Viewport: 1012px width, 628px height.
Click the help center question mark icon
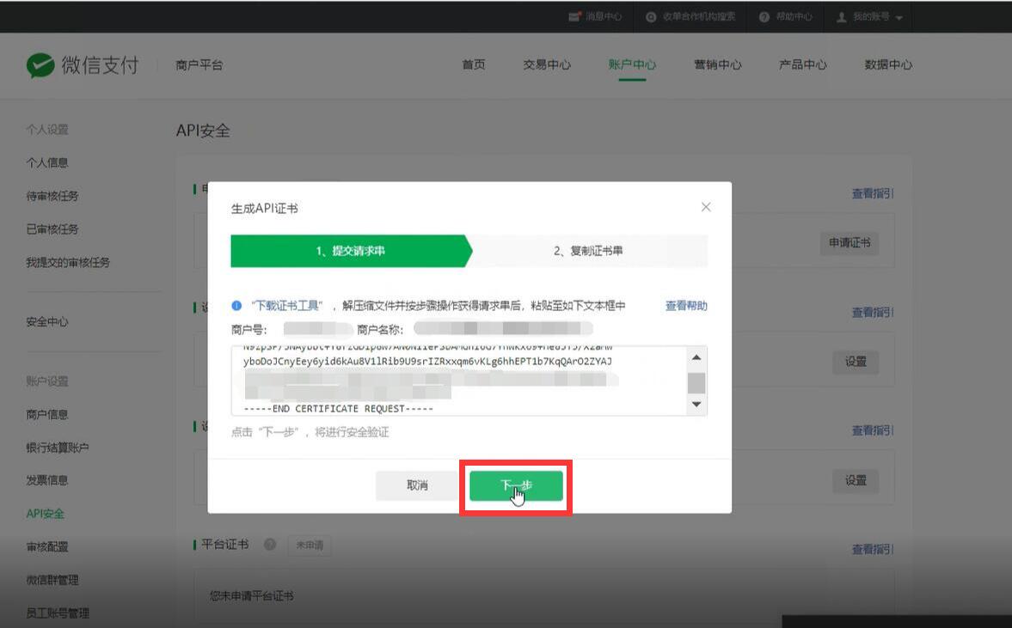click(x=764, y=17)
